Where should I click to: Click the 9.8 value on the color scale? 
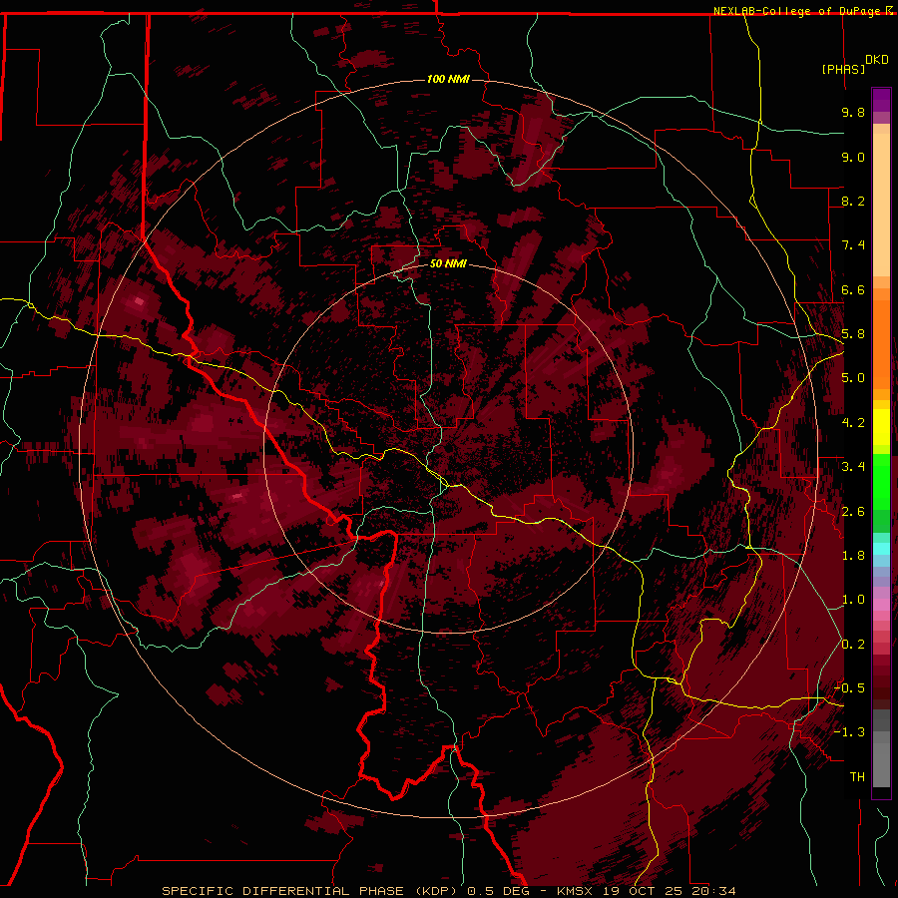click(x=853, y=112)
